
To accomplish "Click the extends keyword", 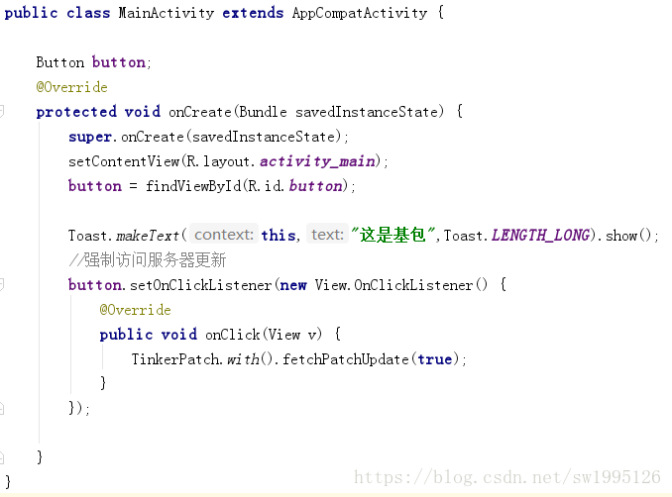I will click(253, 13).
